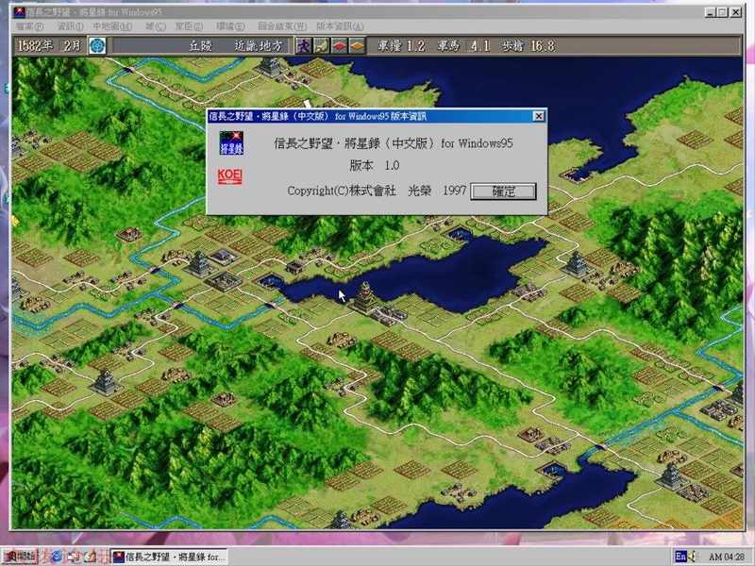Launch Internet Explorer from the quick launch bar
Screen dimensions: 755x566
(x=57, y=557)
